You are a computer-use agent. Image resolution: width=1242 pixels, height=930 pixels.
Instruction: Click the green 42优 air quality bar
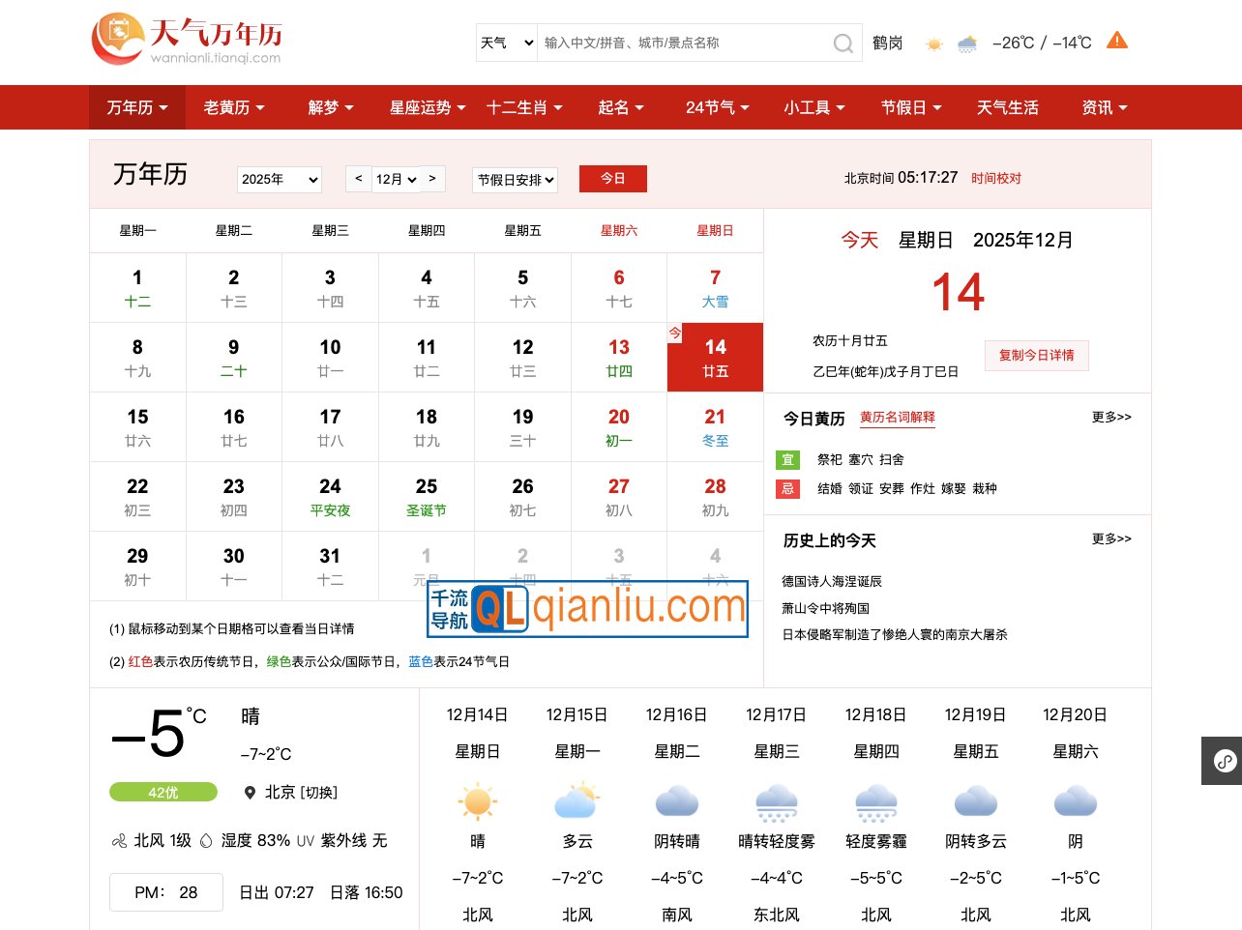(x=163, y=793)
